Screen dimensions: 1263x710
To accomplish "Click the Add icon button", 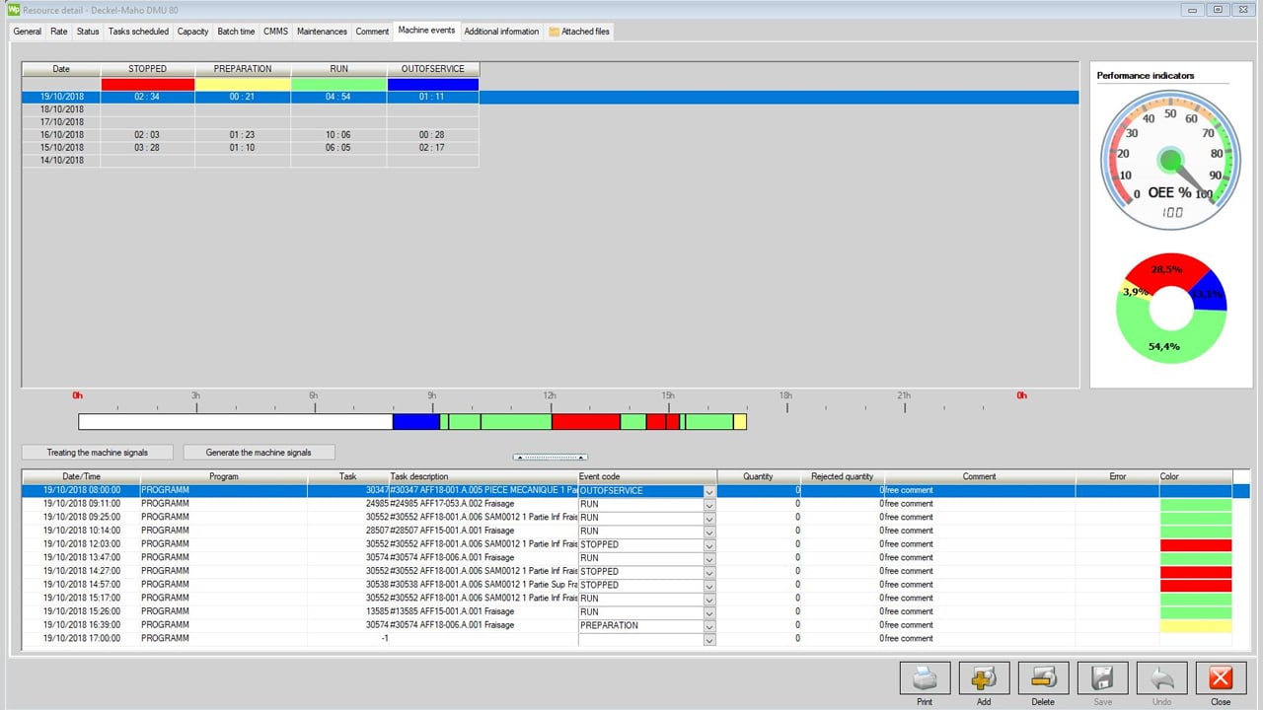I will point(984,678).
